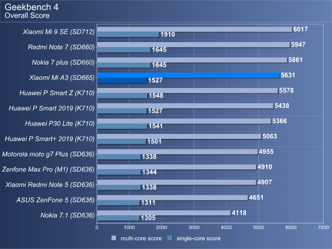Select the Xiaomi Mi 9 SE (SD712) label

pos(59,32)
